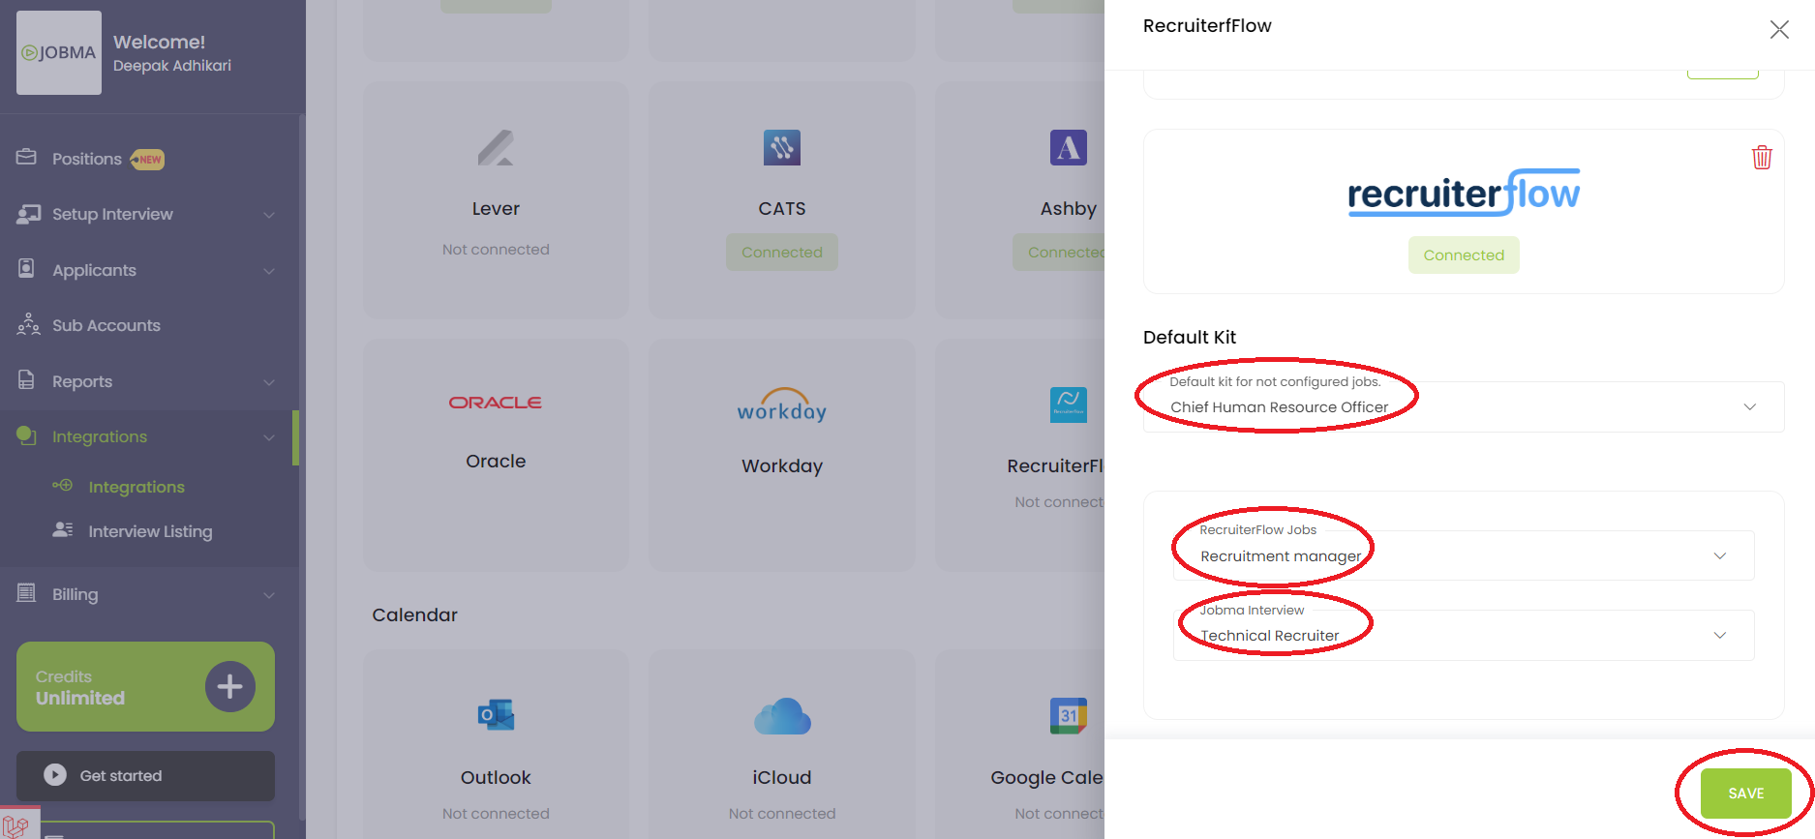Click the NEW badge beside Positions
This screenshot has width=1815, height=839.
148,160
